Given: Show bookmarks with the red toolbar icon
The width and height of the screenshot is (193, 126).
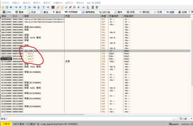Looking at the screenshot, I should (70, 7).
